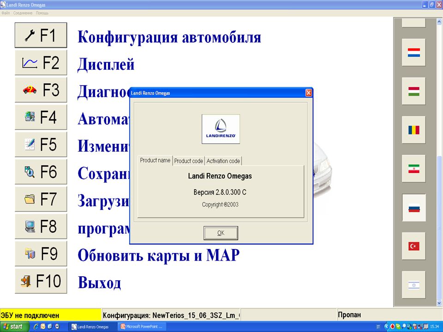Open the Файл menu

6,13
